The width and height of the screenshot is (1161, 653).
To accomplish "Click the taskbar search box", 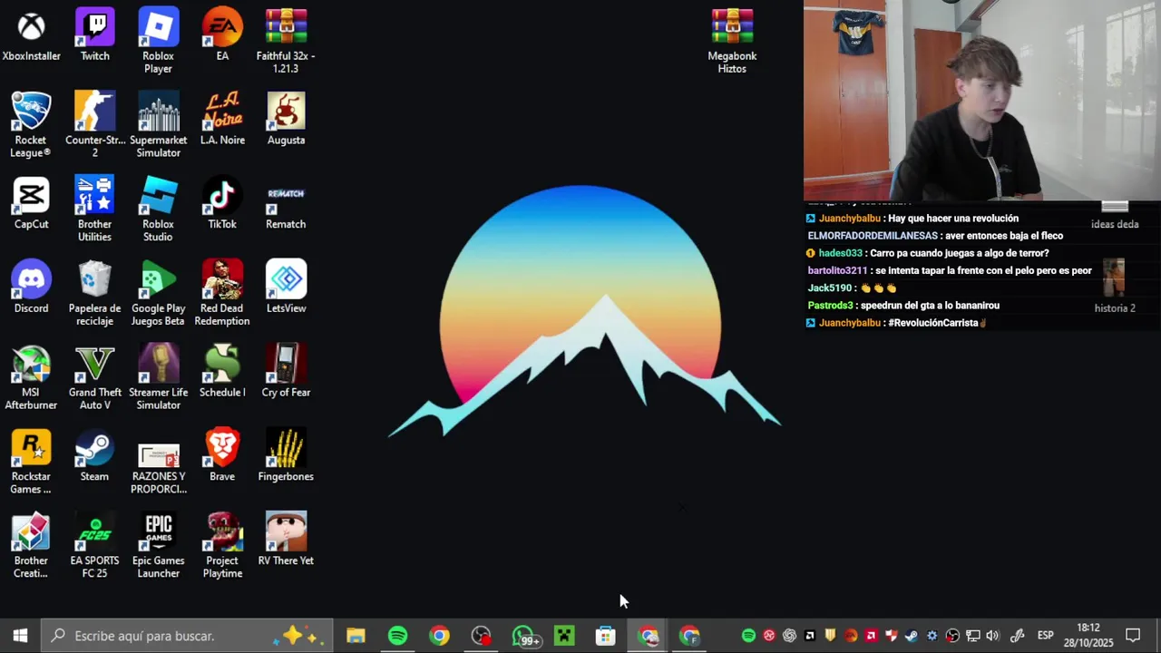I will pyautogui.click(x=188, y=636).
